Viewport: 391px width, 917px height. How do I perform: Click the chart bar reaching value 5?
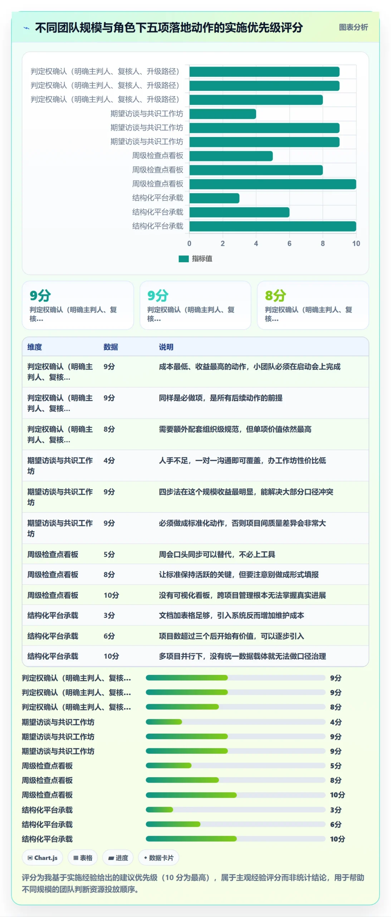pyautogui.click(x=231, y=156)
